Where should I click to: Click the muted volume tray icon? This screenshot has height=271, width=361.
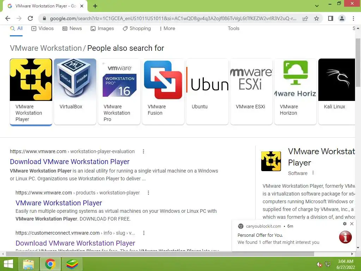(x=319, y=264)
